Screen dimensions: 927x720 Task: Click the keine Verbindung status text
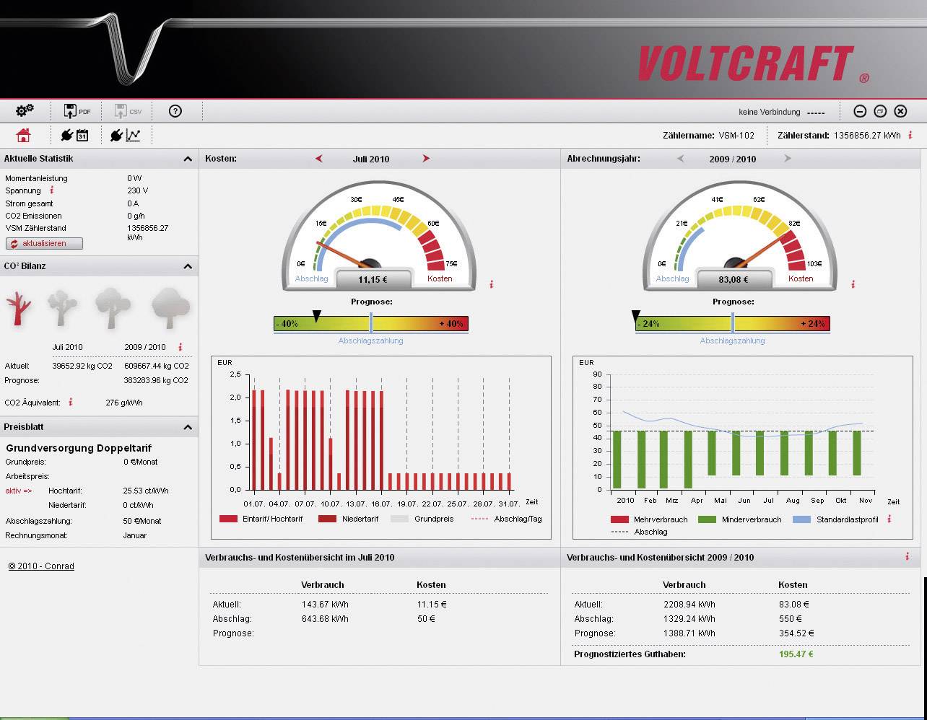pyautogui.click(x=770, y=112)
